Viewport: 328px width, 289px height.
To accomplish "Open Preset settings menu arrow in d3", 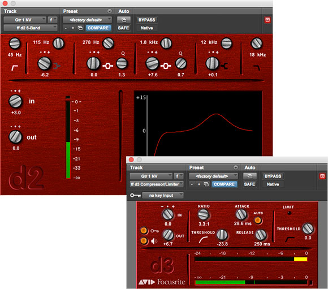I will 236,167.
